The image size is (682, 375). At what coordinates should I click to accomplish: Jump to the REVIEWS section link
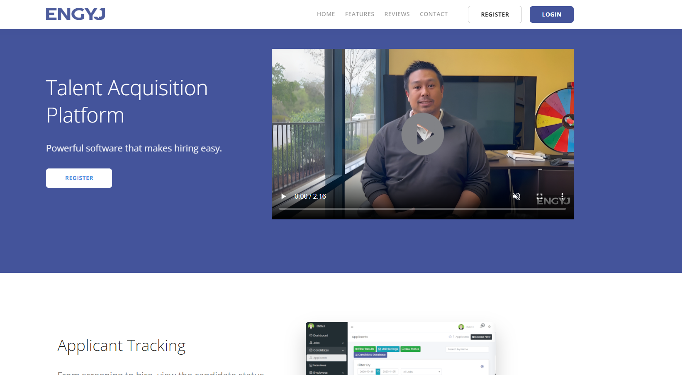click(397, 14)
